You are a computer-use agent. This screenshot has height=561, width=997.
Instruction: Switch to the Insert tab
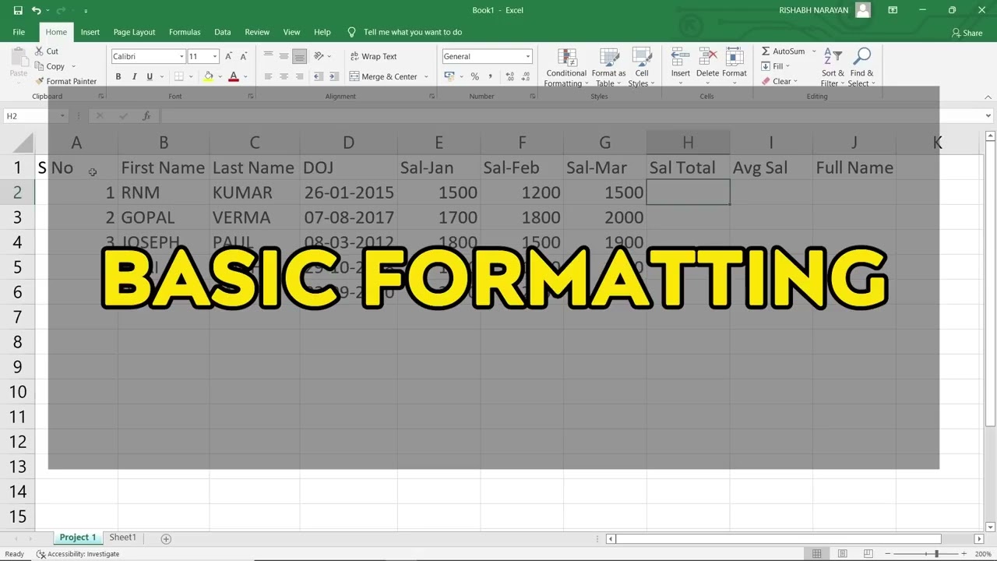pos(90,32)
